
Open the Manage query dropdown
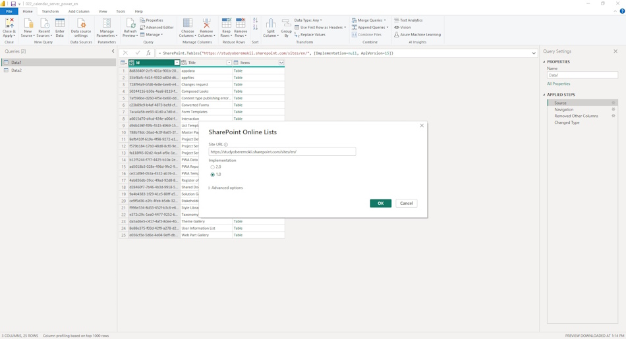click(152, 35)
